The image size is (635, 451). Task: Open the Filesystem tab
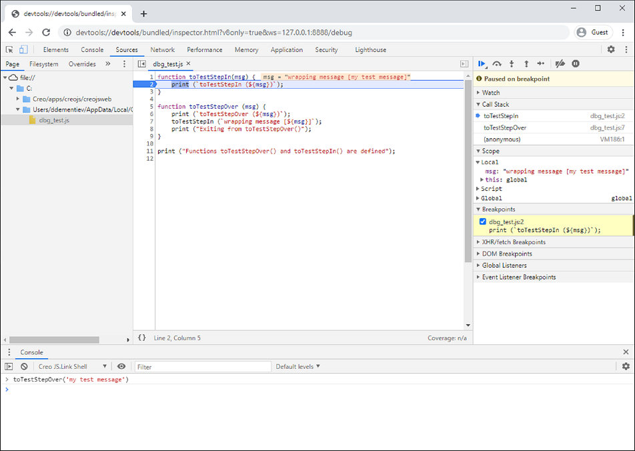[44, 64]
